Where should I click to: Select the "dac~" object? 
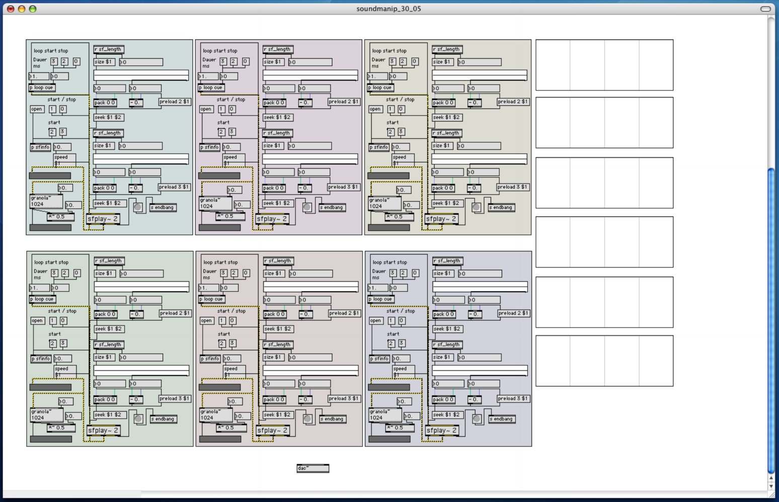[x=313, y=468]
